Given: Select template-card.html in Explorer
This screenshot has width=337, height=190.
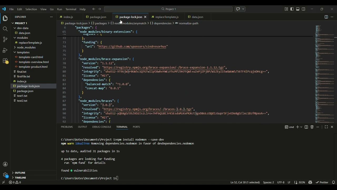Looking at the screenshot, I should coord(31,57).
